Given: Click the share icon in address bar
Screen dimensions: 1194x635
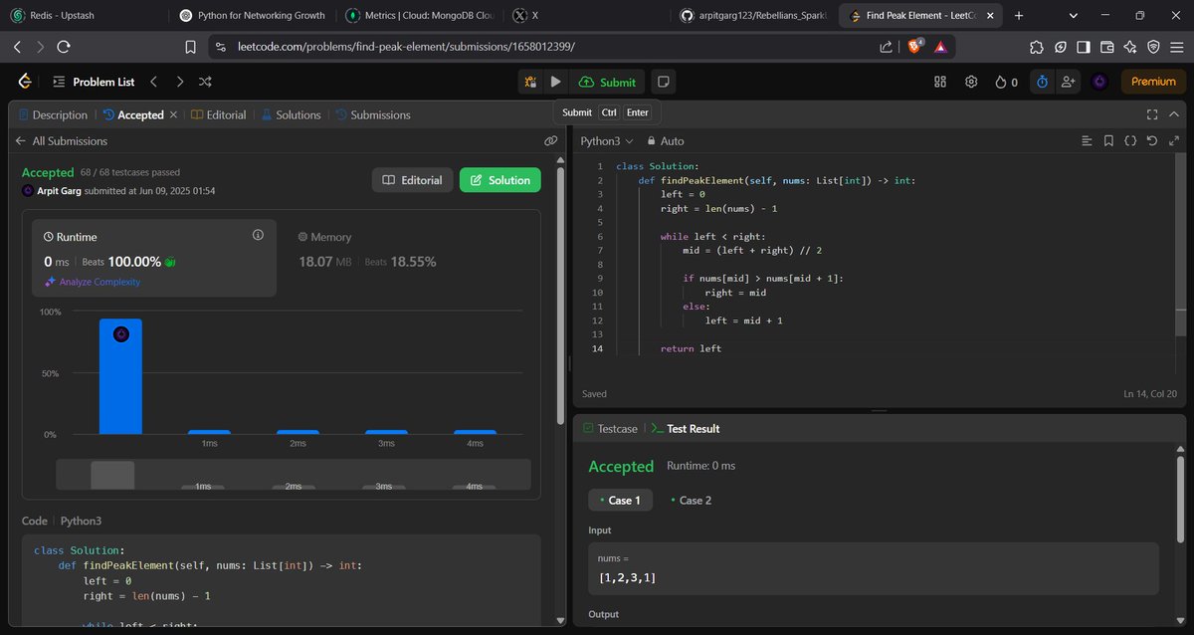Looking at the screenshot, I should pyautogui.click(x=886, y=47).
